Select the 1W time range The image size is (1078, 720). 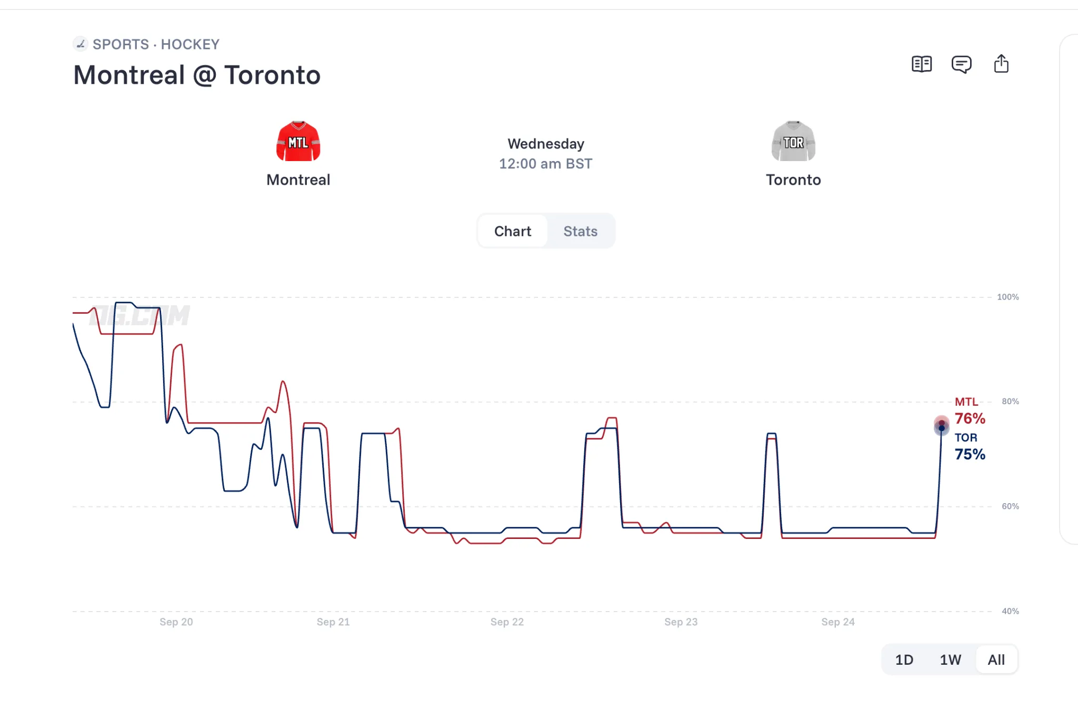pos(951,659)
